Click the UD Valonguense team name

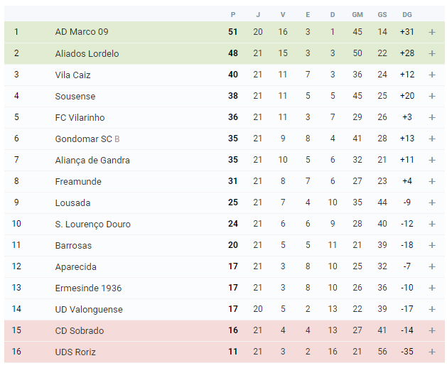(89, 309)
